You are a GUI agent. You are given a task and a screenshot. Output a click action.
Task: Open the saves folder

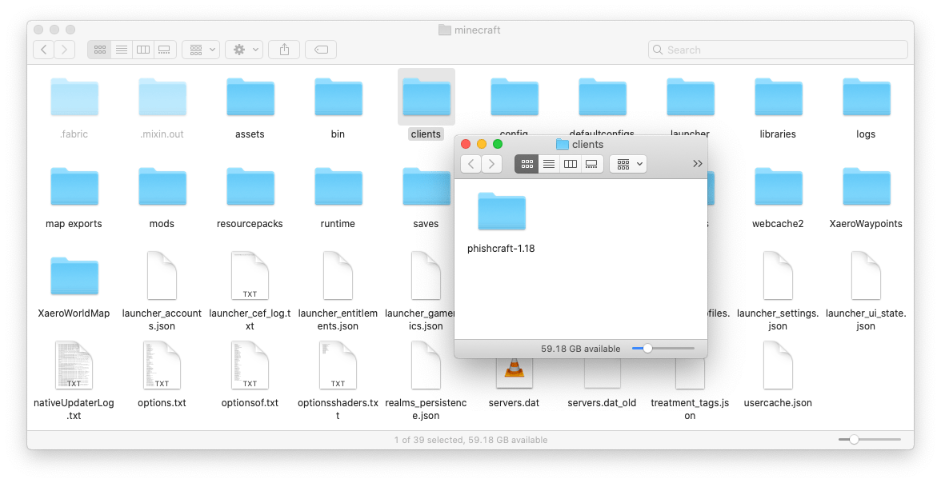point(426,187)
